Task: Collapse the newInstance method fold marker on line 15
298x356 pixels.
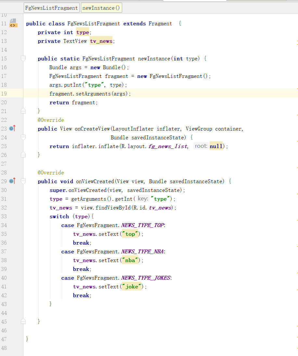Action: click(23, 58)
